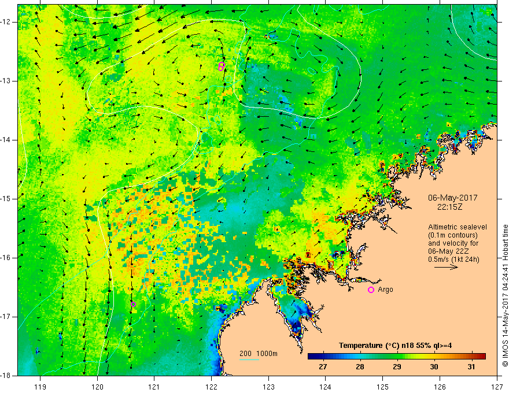Click the latitude -12 axis label
This screenshot has width=509, height=393.
6,22
